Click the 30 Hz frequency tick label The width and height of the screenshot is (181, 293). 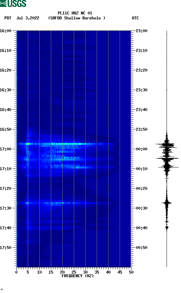(85, 272)
